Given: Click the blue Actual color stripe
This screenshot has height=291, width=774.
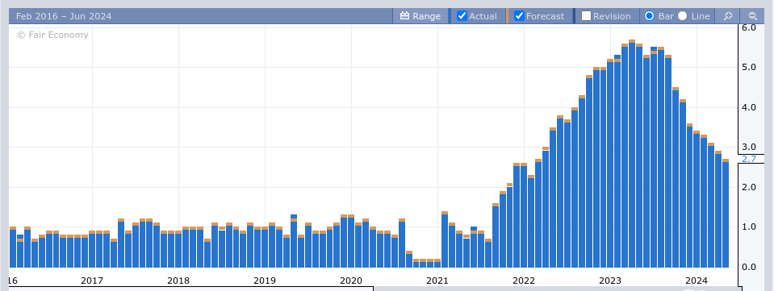Looking at the screenshot, I should [450, 16].
